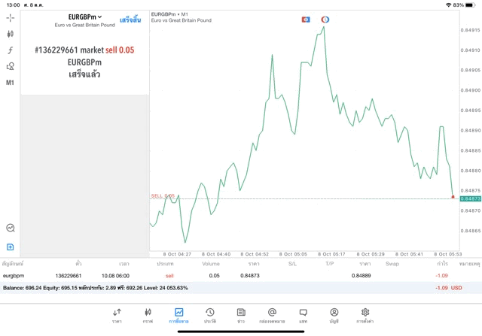The width and height of the screenshot is (482, 336).
Task: Tap the new order icon in sidebar
Action: click(11, 247)
